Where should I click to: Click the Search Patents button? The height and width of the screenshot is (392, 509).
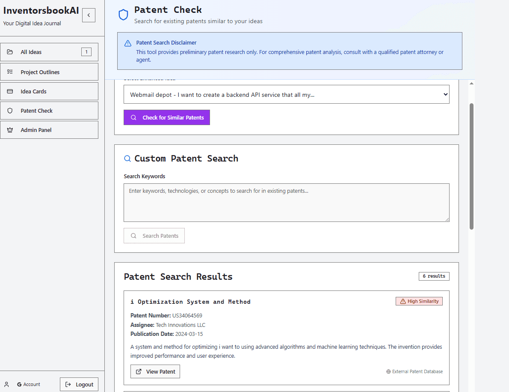(154, 236)
